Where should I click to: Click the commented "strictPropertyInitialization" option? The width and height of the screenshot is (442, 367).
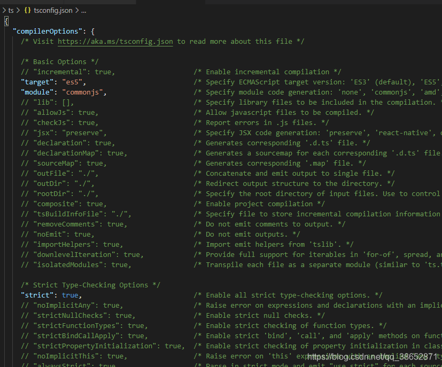tap(103, 346)
